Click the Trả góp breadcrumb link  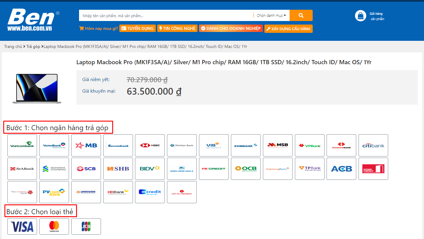pyautogui.click(x=33, y=47)
